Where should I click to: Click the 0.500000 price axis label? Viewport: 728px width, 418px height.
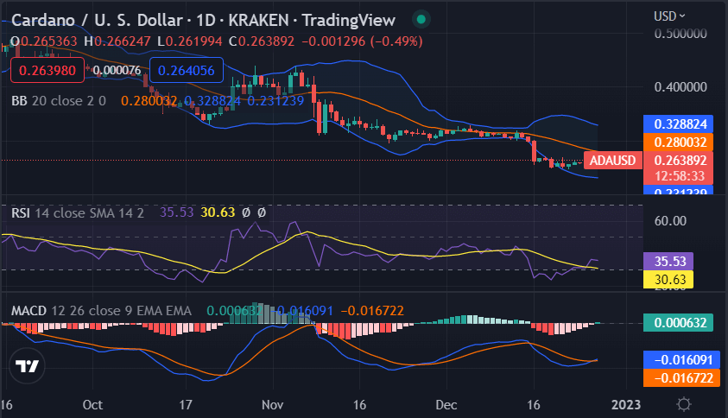point(681,34)
